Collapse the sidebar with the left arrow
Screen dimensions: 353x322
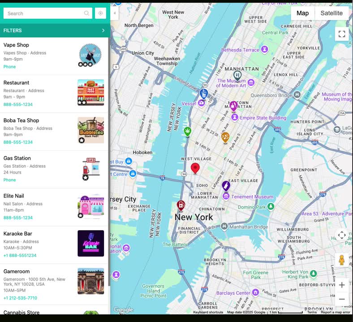pos(115,13)
